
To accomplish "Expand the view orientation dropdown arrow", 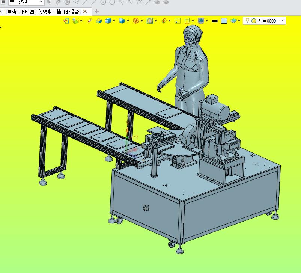I will point(128,21).
